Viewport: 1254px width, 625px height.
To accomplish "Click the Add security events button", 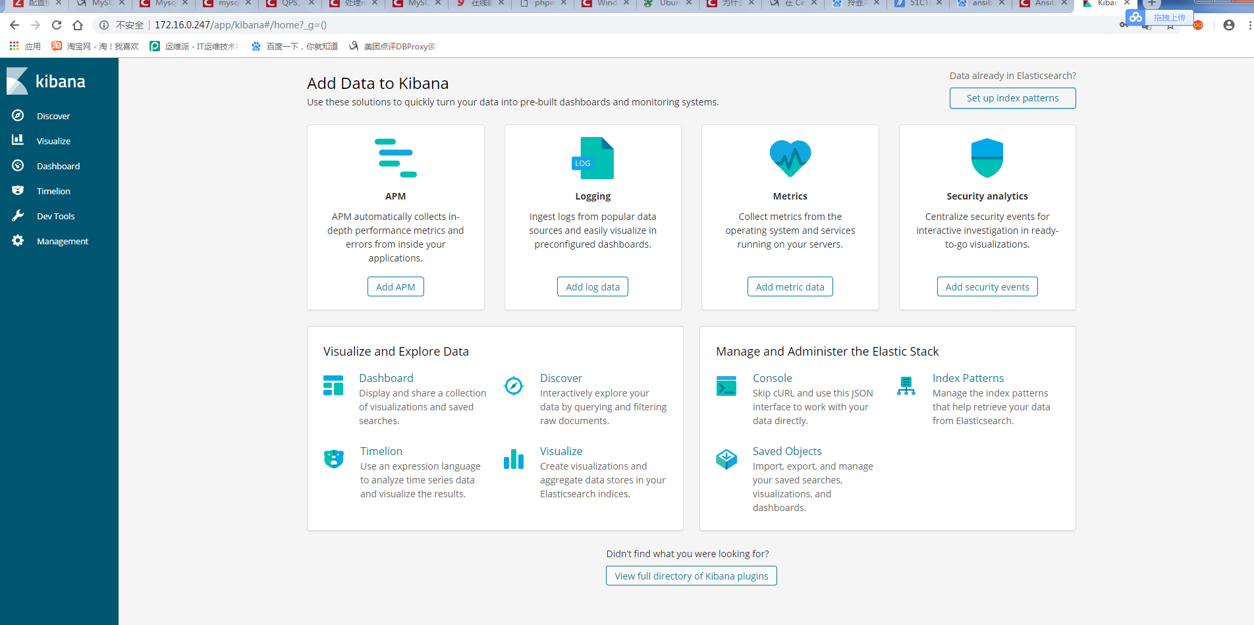I will pos(987,286).
